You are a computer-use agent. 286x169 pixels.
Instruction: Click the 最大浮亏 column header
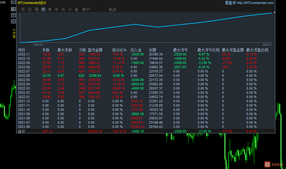coord(180,50)
